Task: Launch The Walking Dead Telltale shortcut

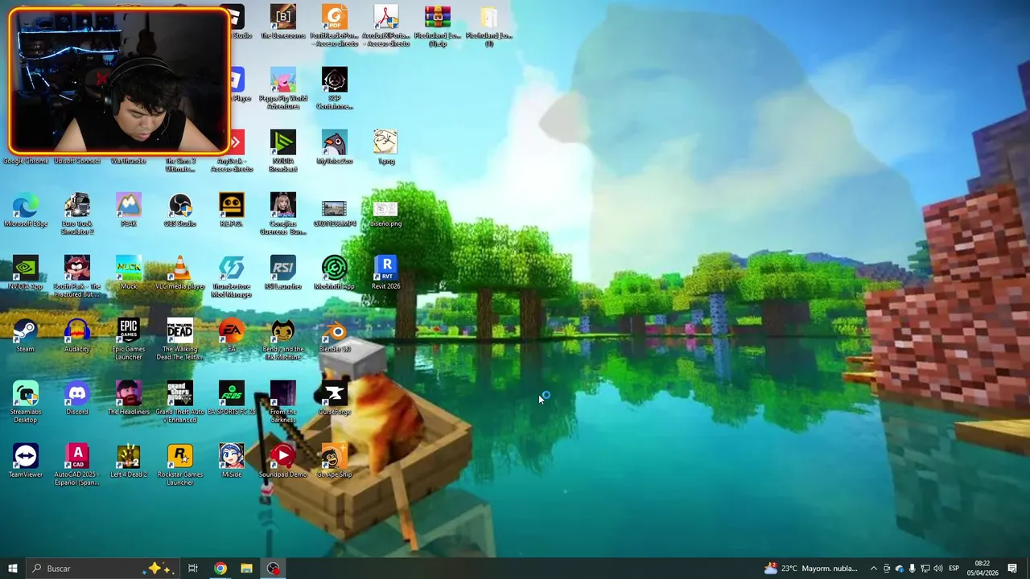Action: click(180, 339)
